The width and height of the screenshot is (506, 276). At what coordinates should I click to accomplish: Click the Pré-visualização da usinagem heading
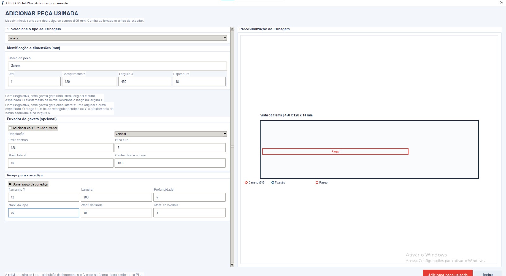pos(264,29)
